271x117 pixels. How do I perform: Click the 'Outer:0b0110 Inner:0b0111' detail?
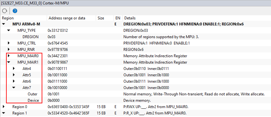tap(146, 69)
